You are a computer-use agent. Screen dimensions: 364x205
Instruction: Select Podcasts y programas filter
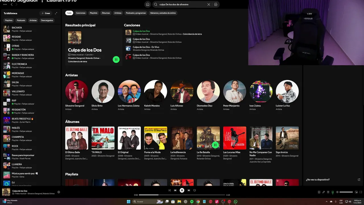pos(136,13)
